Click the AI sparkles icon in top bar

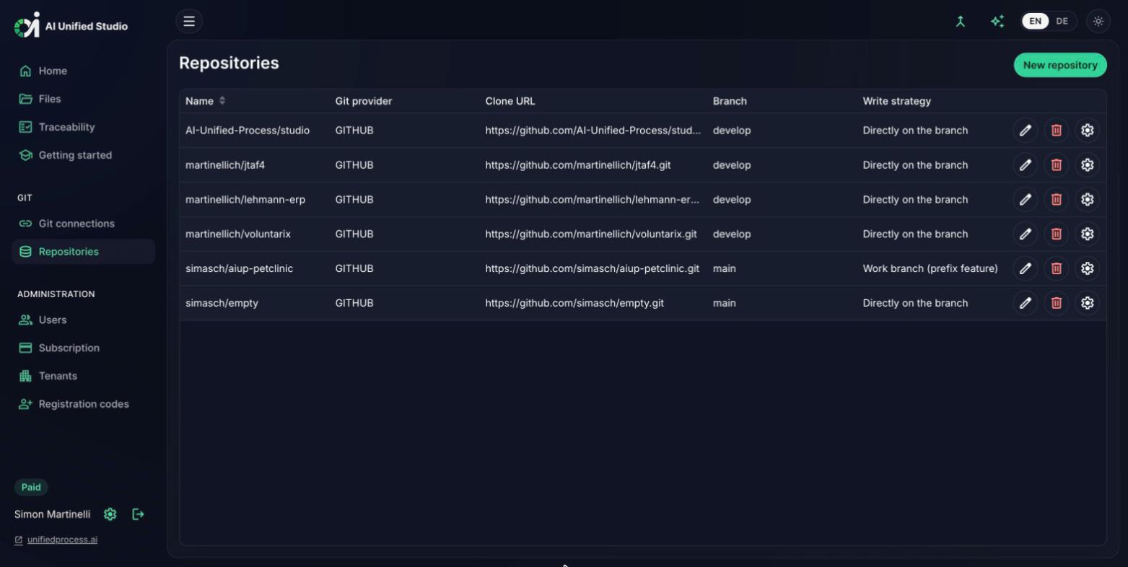997,22
